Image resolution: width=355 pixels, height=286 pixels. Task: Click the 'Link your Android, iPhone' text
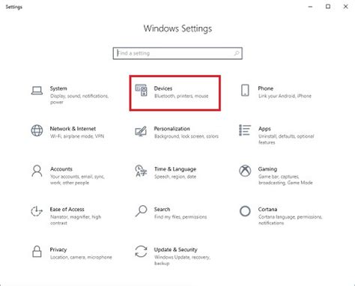click(x=285, y=96)
